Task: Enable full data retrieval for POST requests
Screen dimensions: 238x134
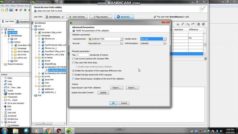Action: pyautogui.click(x=74, y=75)
